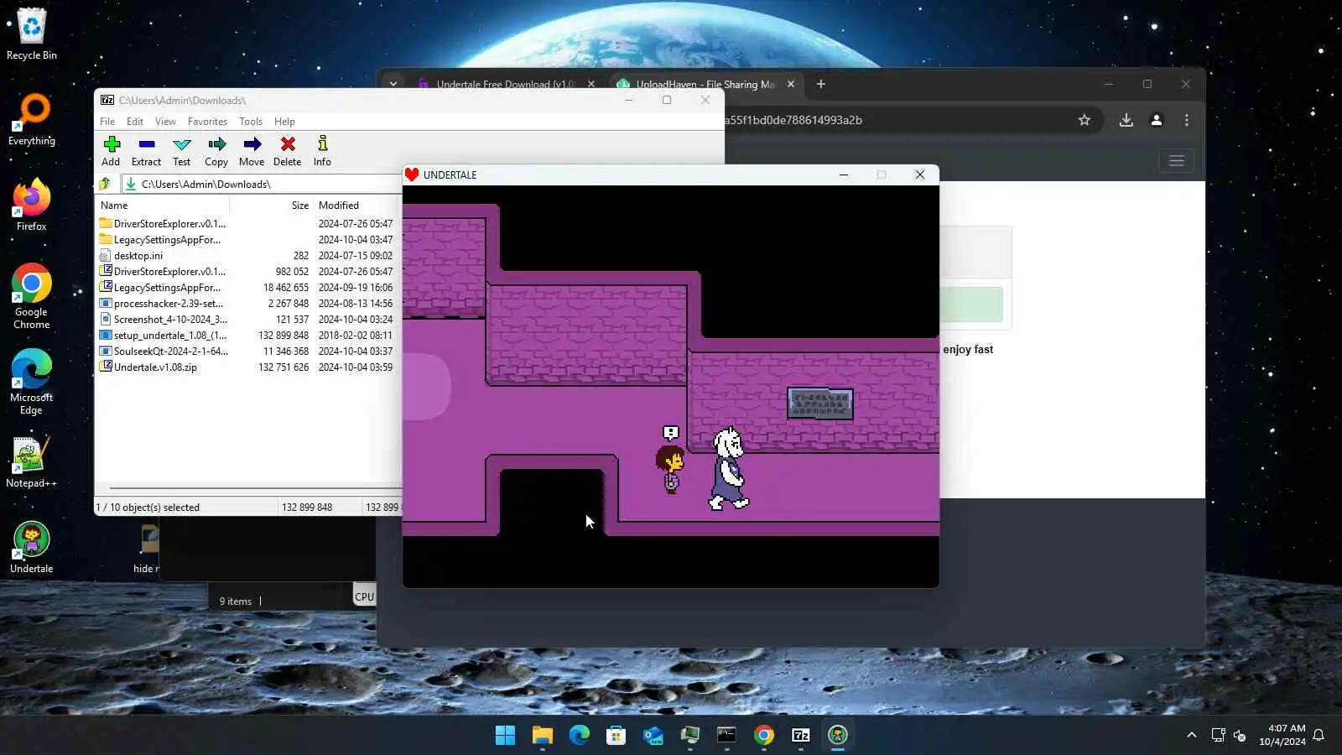Open Chrome's three-dot menu
The image size is (1342, 755).
pos(1187,120)
